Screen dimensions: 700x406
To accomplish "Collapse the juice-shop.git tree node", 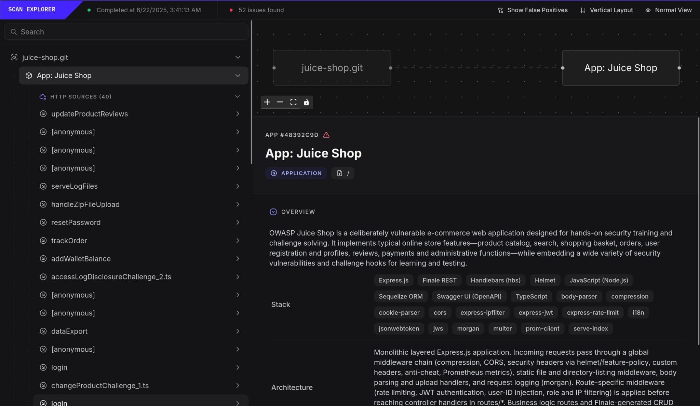I will [x=238, y=57].
